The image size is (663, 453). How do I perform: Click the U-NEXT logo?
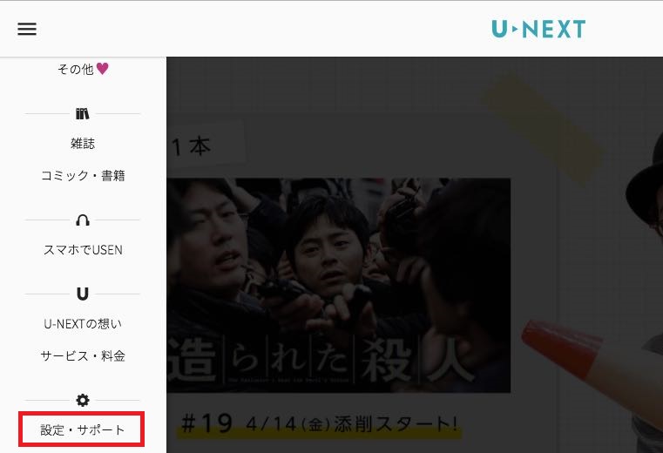(x=538, y=29)
